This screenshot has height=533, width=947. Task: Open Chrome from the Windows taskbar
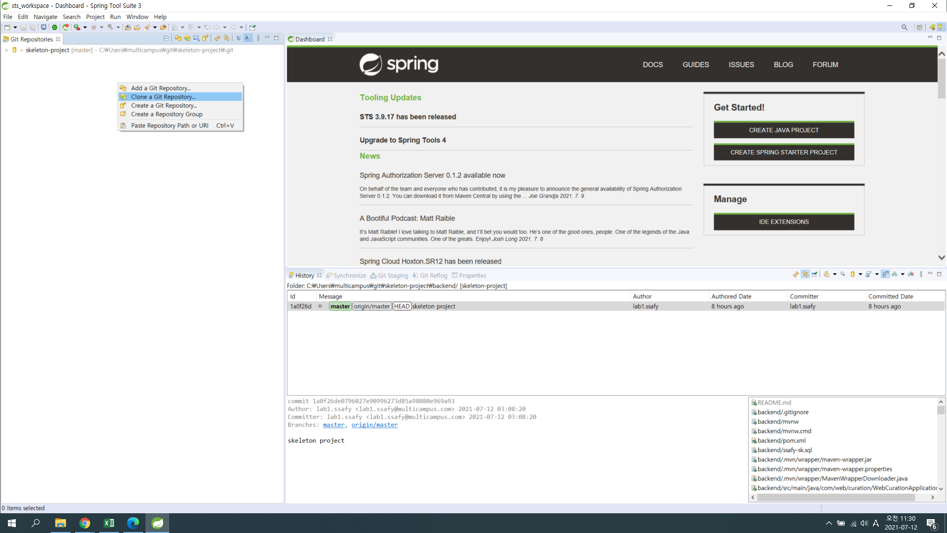point(84,523)
